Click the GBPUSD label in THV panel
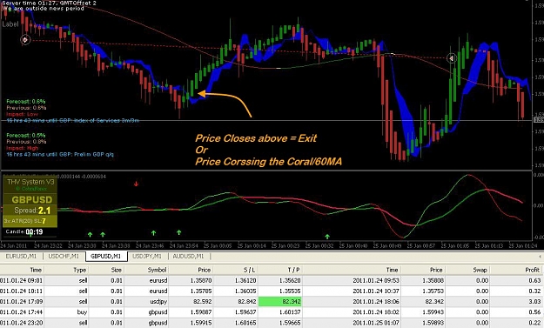This screenshot has width=544, height=328. [32, 200]
